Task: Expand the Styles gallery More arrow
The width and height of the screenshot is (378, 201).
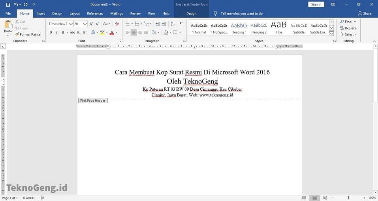Action: [x=331, y=33]
